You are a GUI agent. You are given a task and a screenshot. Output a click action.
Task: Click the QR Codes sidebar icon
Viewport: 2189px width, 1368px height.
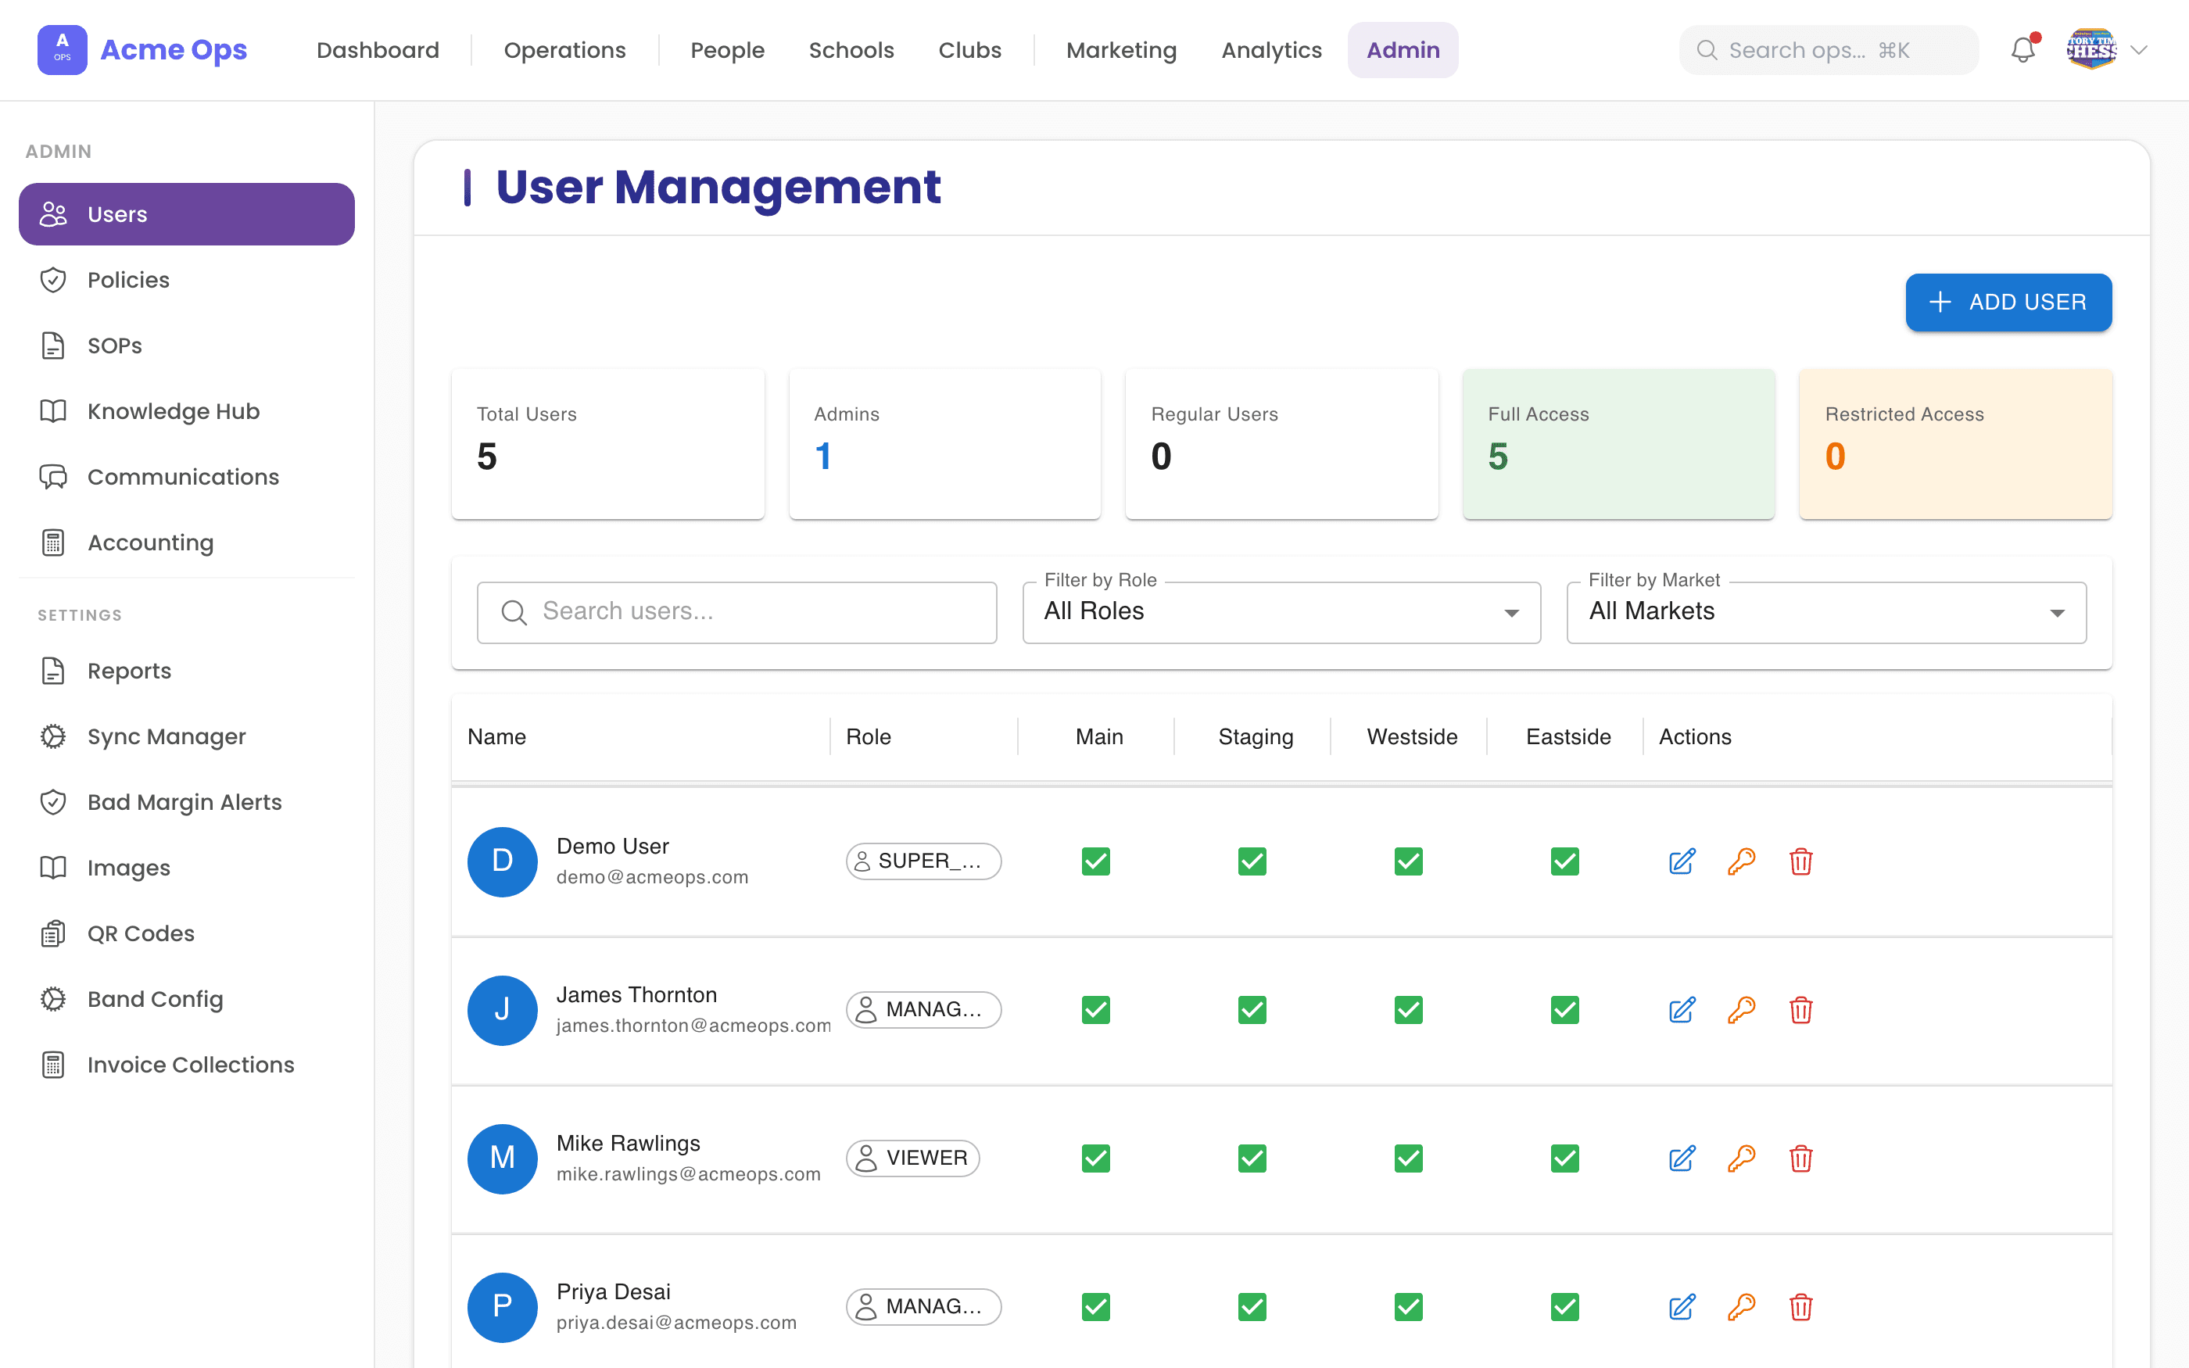(x=53, y=933)
